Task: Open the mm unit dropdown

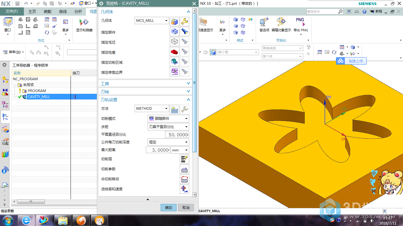Action: tap(180, 150)
